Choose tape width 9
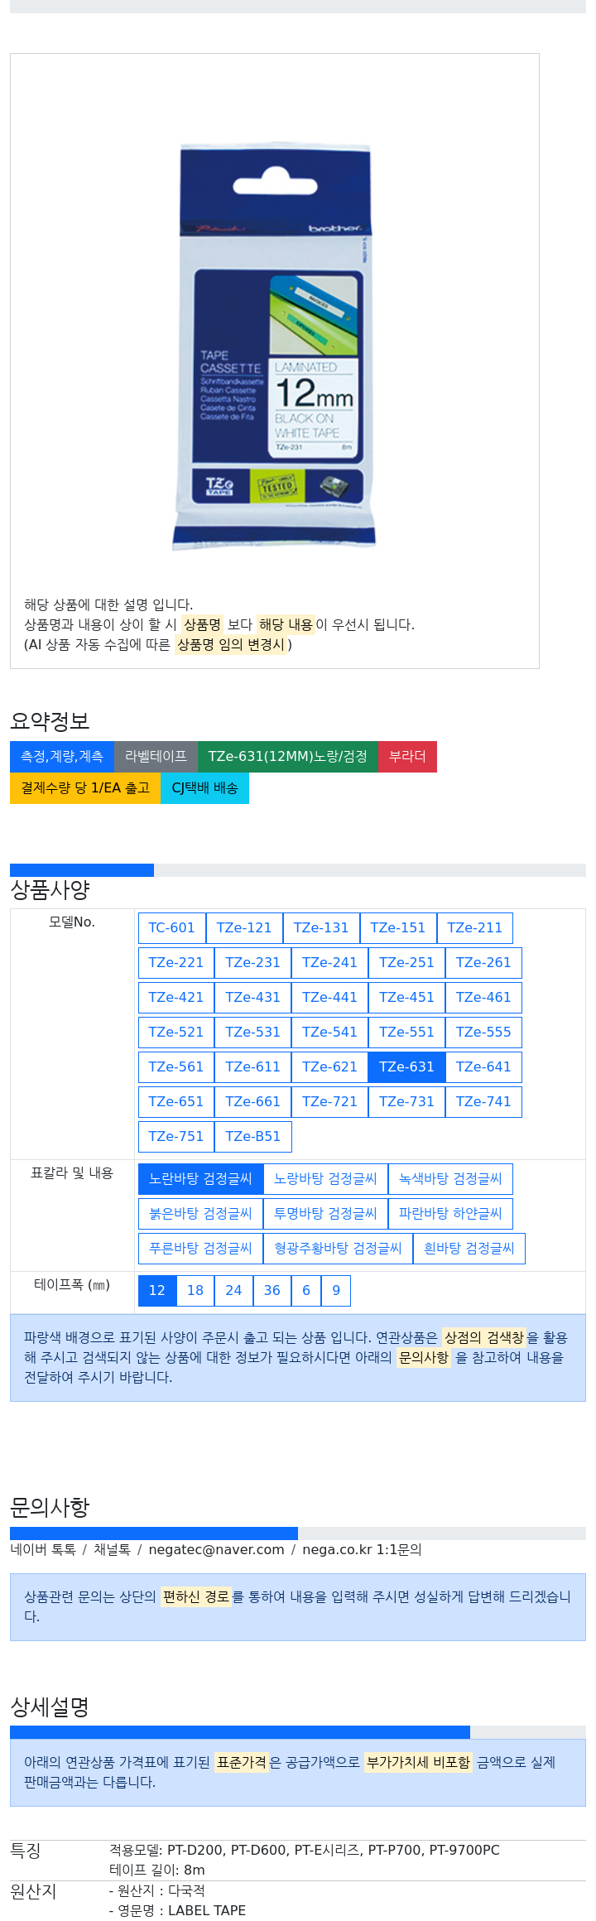Viewport: 596px width, 1921px height. (x=336, y=1291)
